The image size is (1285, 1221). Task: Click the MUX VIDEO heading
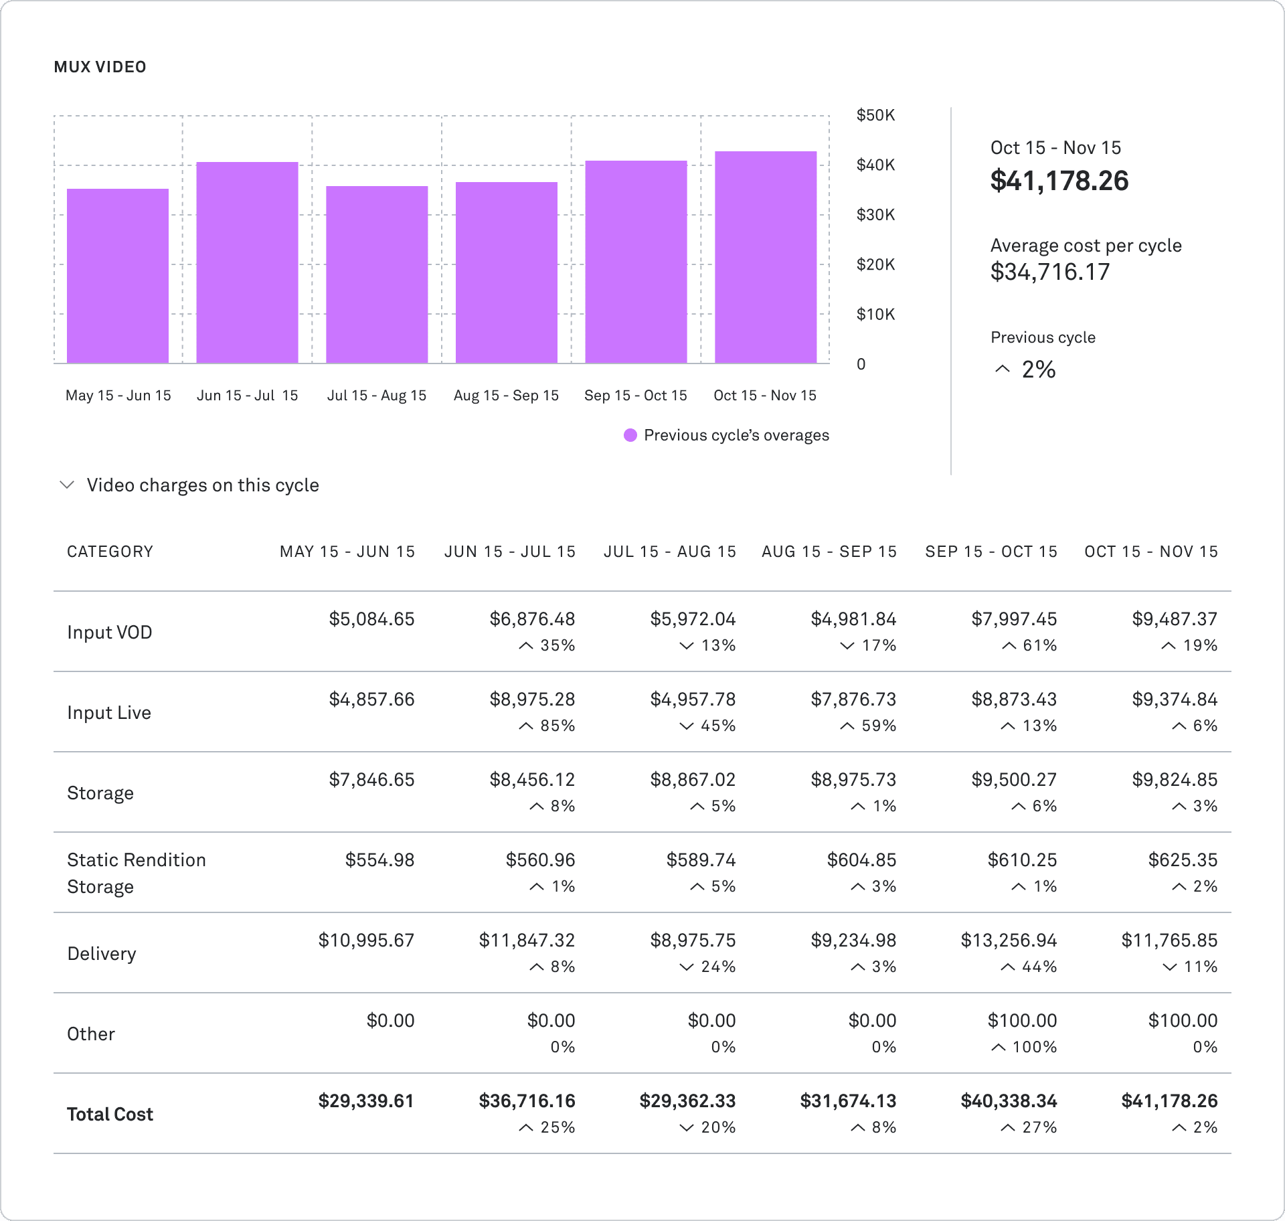tap(100, 66)
